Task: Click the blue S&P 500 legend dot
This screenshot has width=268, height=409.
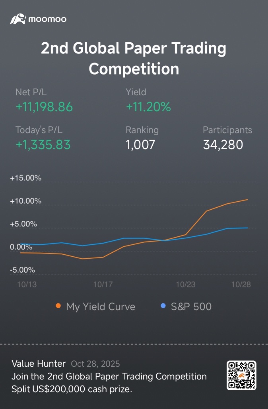Action: click(163, 306)
